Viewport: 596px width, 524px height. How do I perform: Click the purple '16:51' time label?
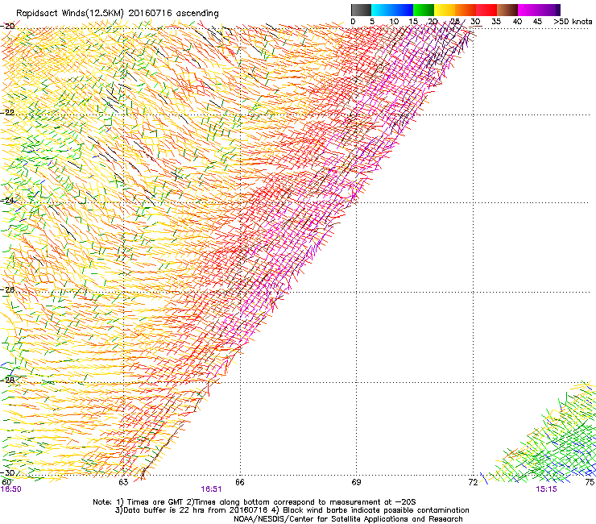point(211,489)
